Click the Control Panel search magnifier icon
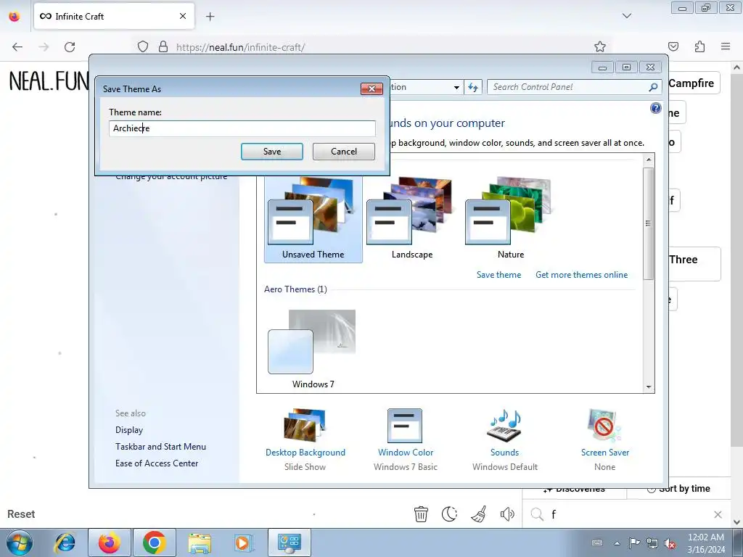The height and width of the screenshot is (557, 743). (653, 87)
